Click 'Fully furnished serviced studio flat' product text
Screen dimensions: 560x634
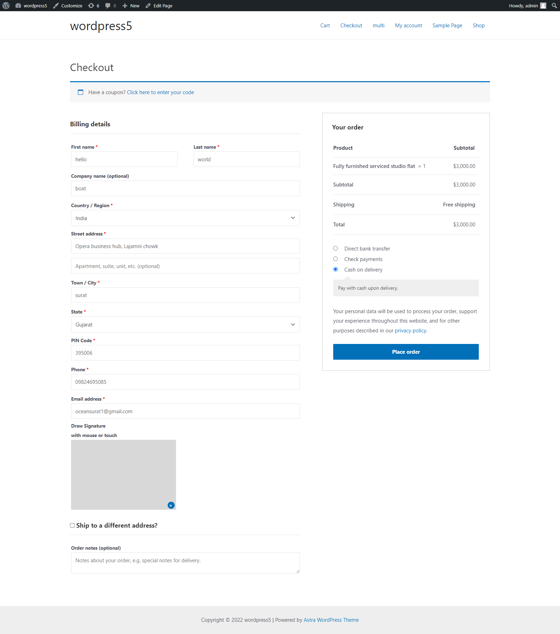tap(374, 166)
